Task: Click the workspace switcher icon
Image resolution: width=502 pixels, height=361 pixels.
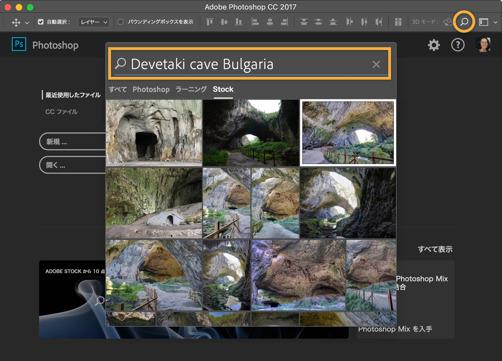Action: [483, 22]
